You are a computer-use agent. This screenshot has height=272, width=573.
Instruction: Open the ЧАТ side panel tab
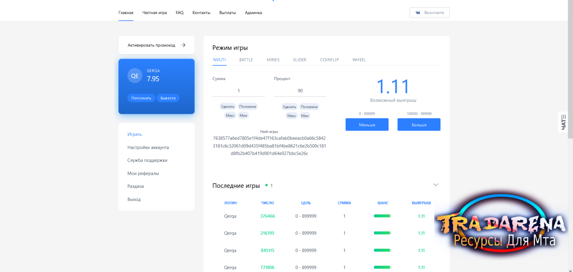(563, 122)
